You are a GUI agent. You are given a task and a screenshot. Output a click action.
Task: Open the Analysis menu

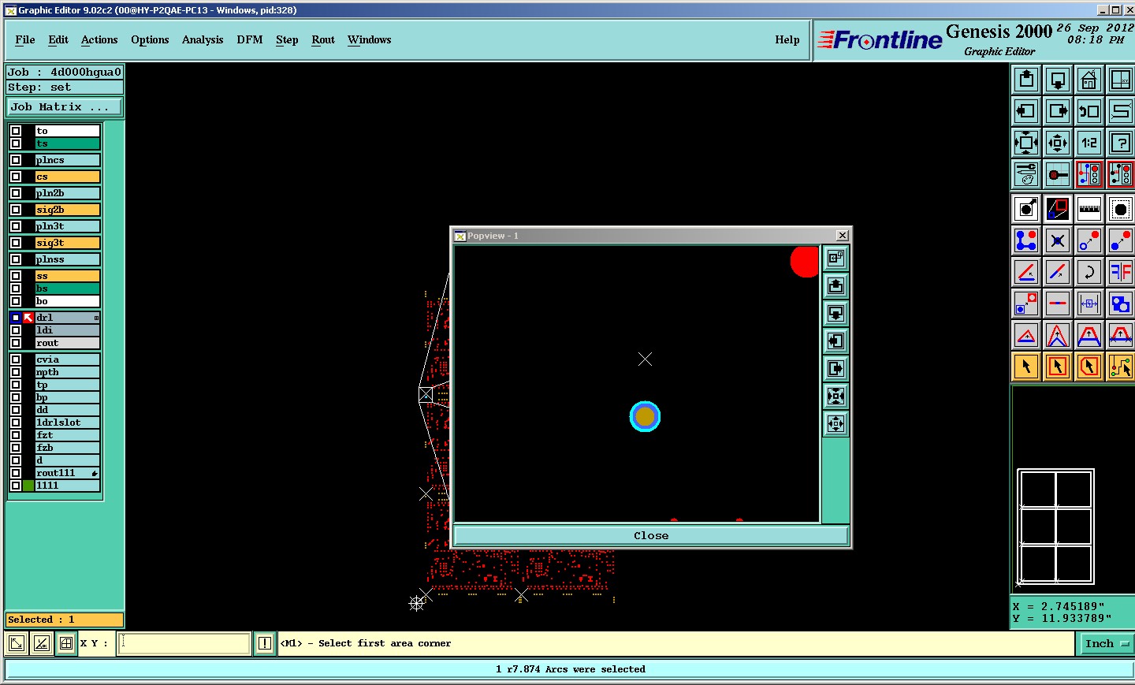203,39
